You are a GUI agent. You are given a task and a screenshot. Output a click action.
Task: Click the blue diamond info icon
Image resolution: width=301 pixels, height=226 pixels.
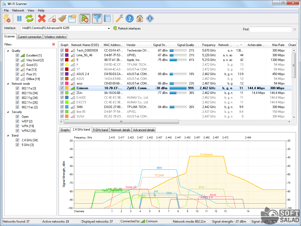pyautogui.click(x=150, y=19)
